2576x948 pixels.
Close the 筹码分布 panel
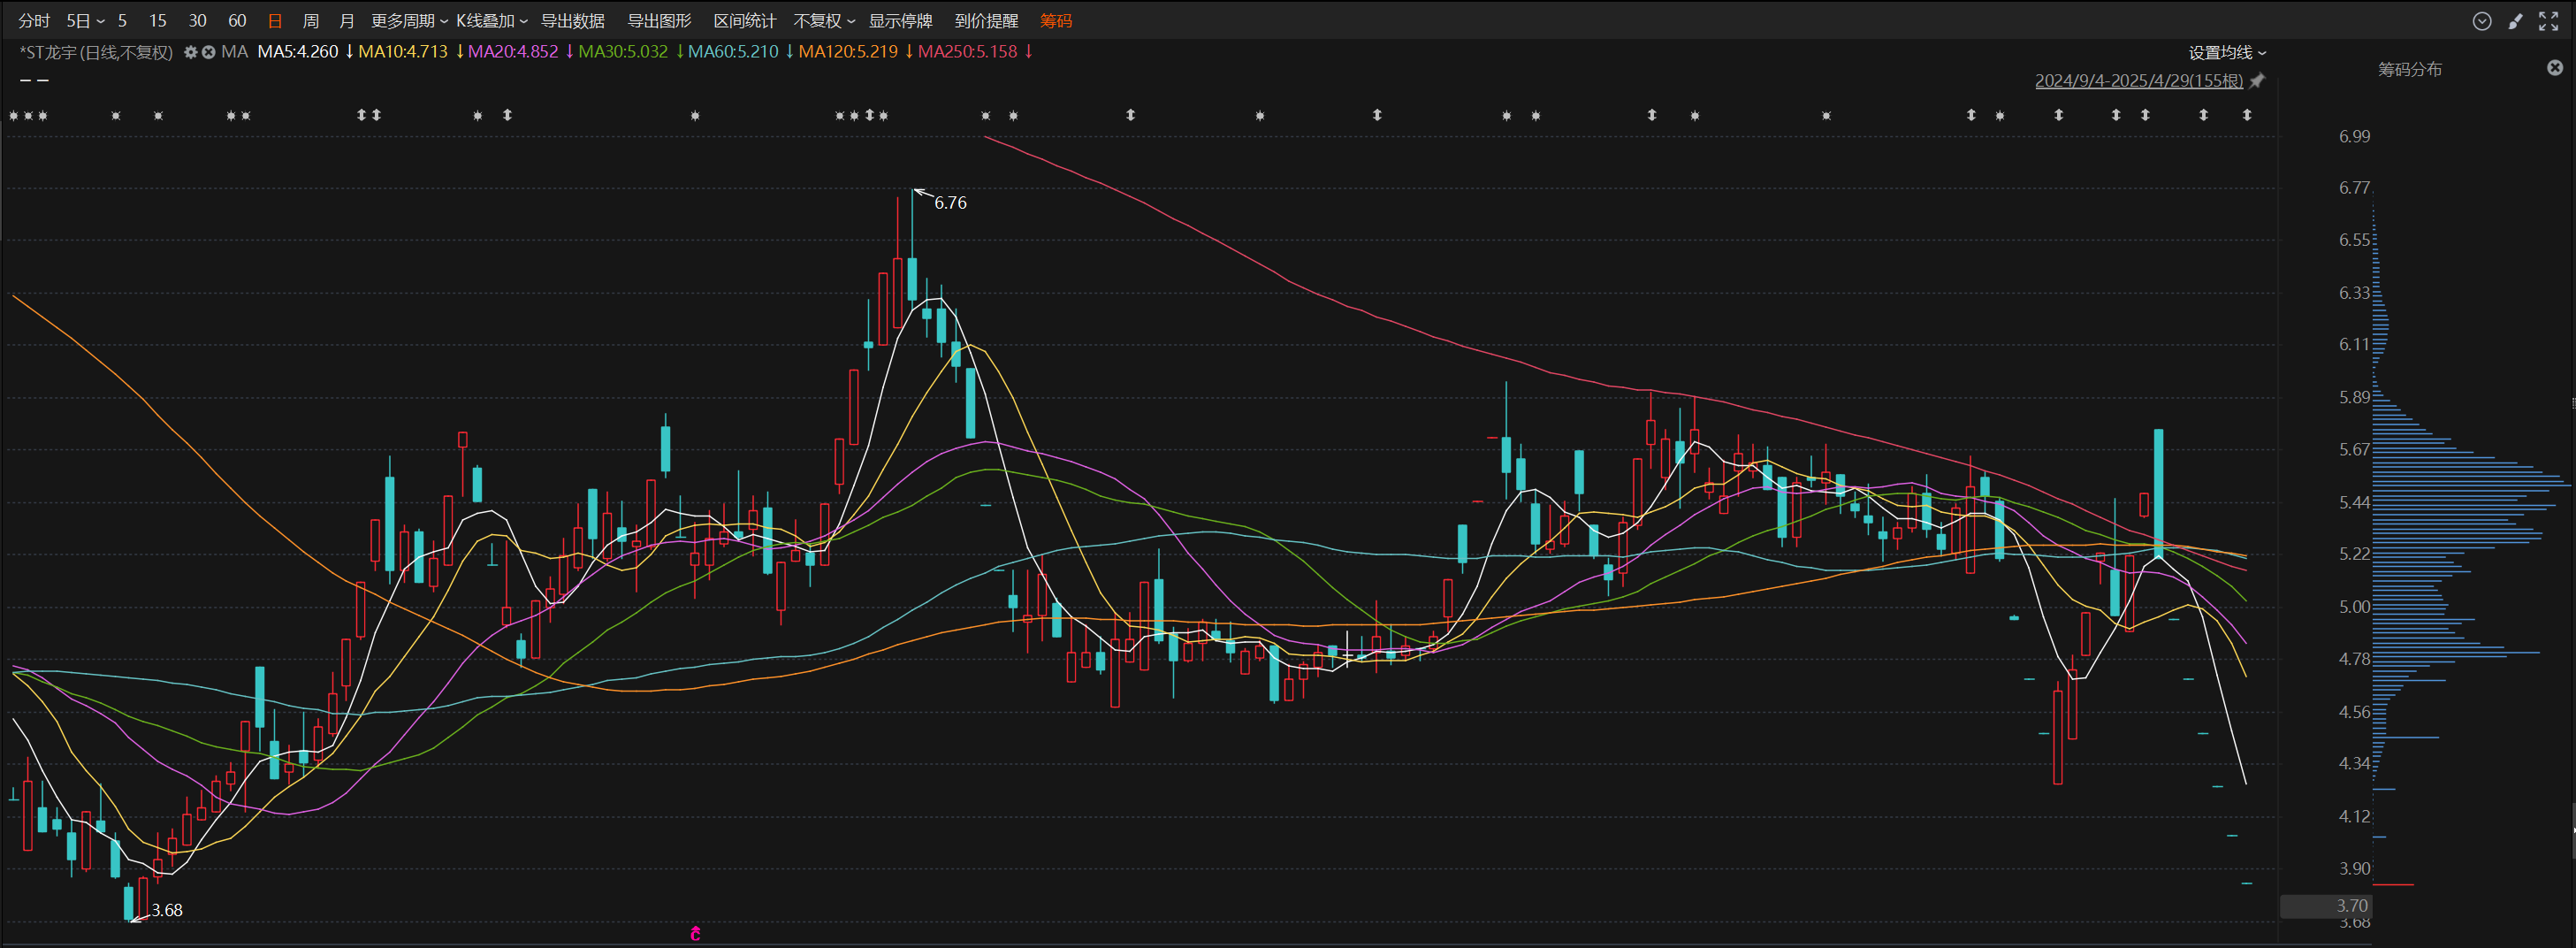2555,68
